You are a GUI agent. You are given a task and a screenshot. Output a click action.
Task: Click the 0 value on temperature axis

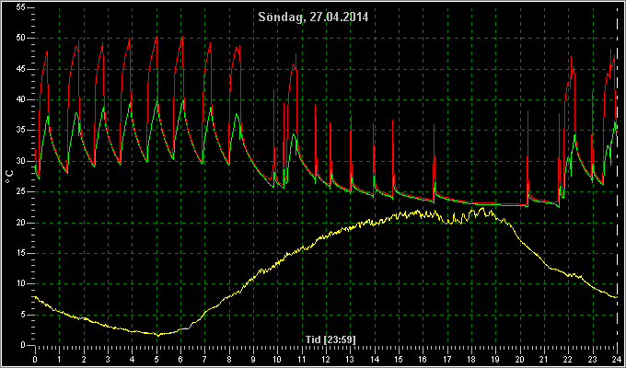[x=23, y=345]
